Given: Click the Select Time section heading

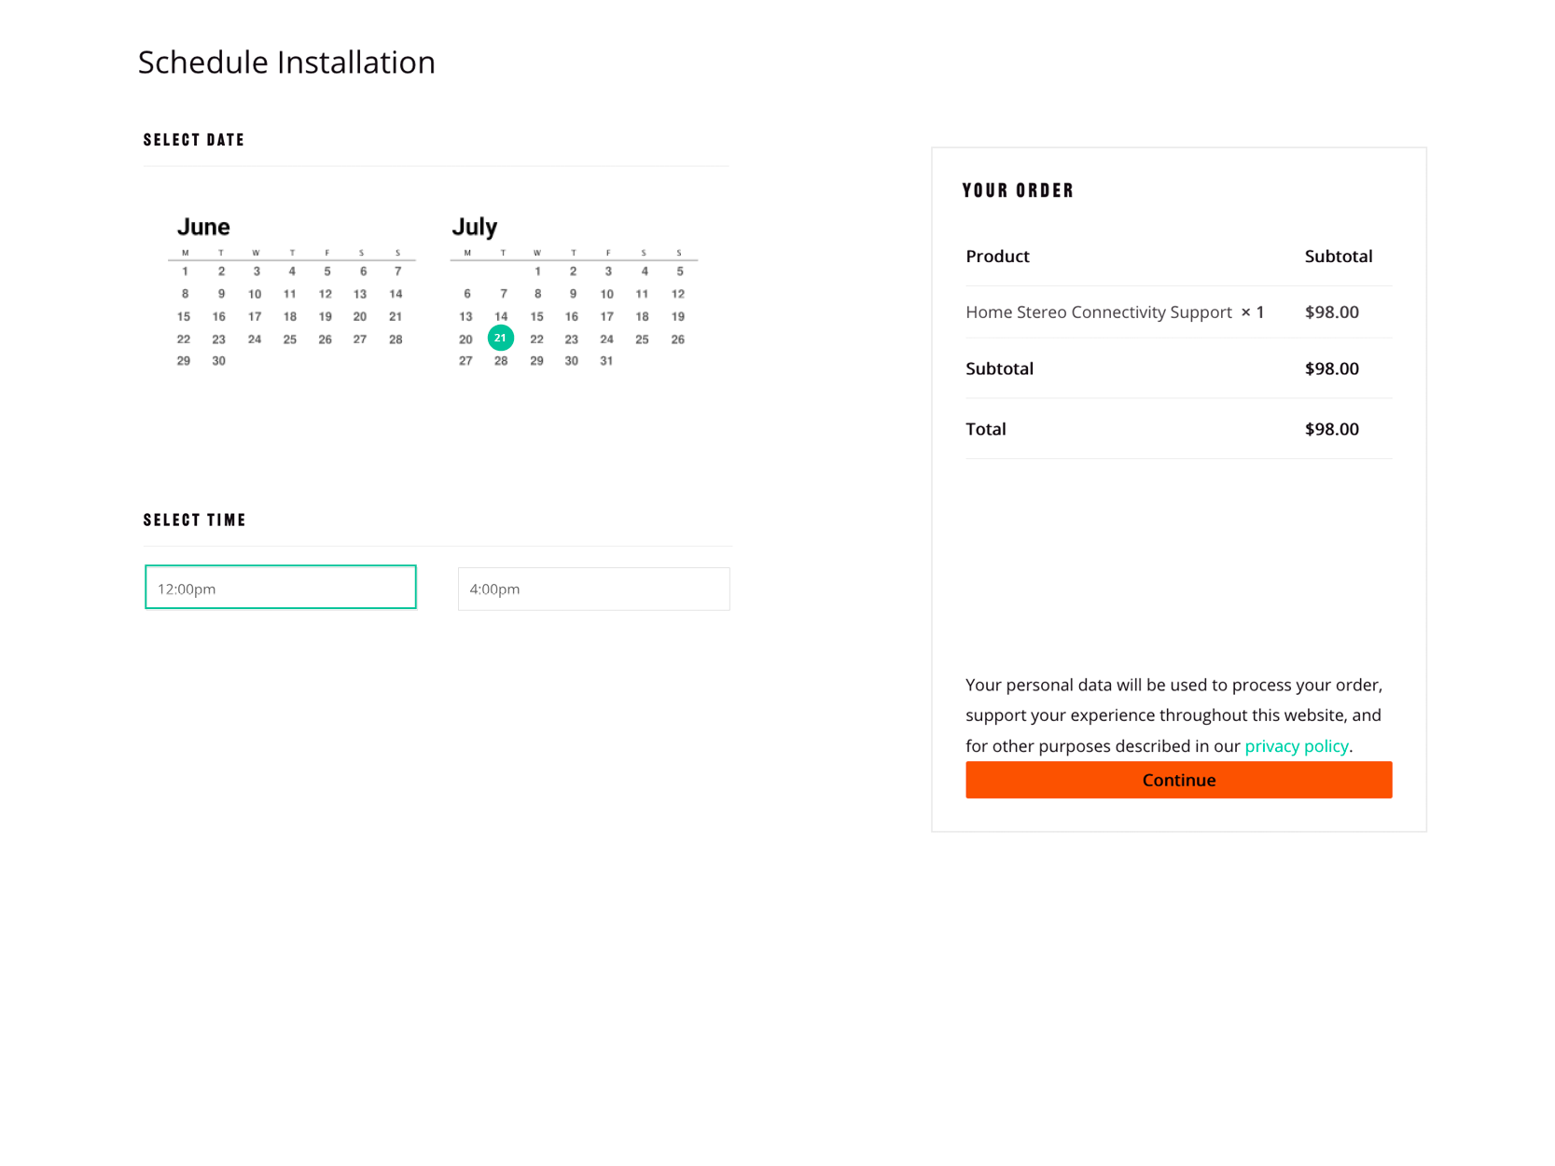Looking at the screenshot, I should click(x=195, y=521).
